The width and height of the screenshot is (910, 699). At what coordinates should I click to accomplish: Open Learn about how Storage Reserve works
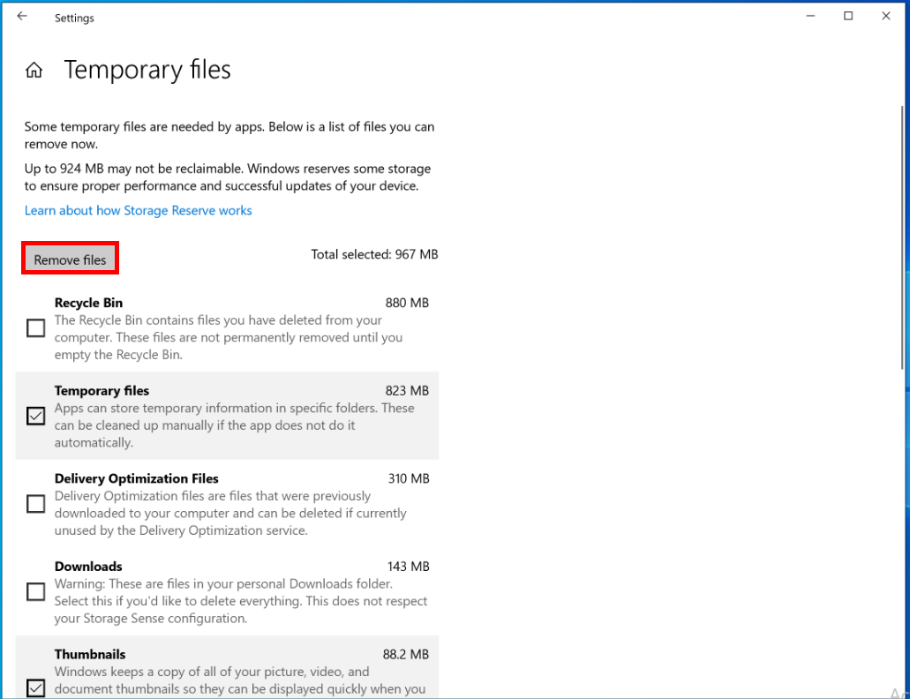tap(138, 210)
